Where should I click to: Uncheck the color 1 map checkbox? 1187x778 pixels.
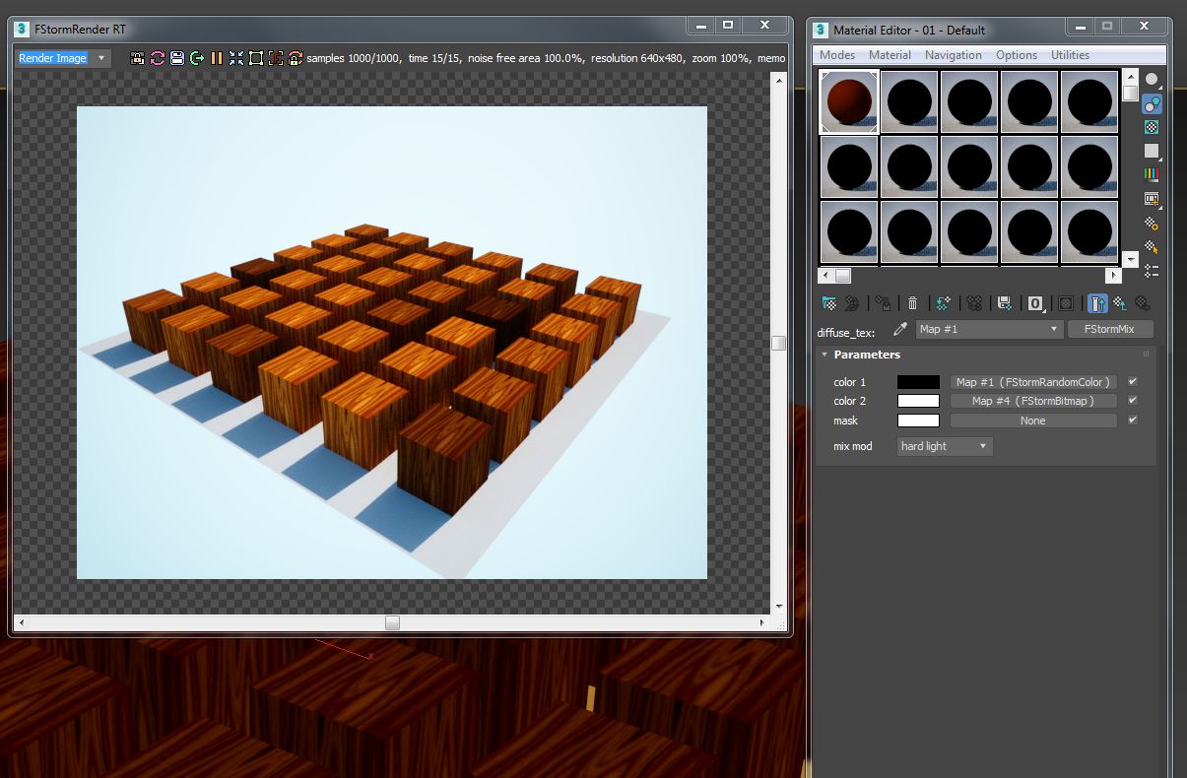coord(1133,381)
